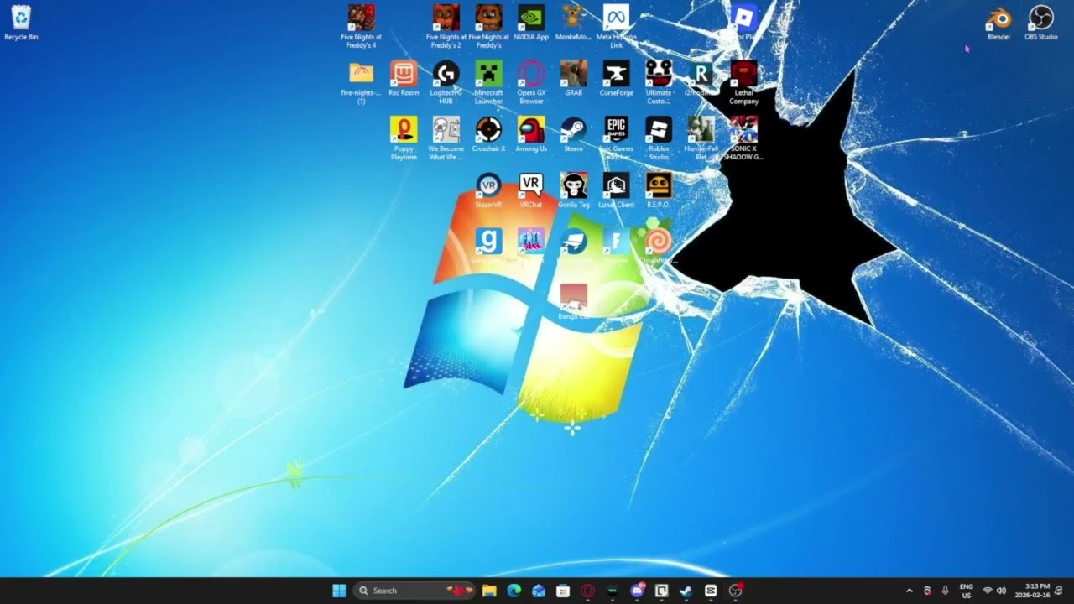Image resolution: width=1074 pixels, height=604 pixels.
Task: Select the Lunar Client shortcut
Action: [x=616, y=190]
